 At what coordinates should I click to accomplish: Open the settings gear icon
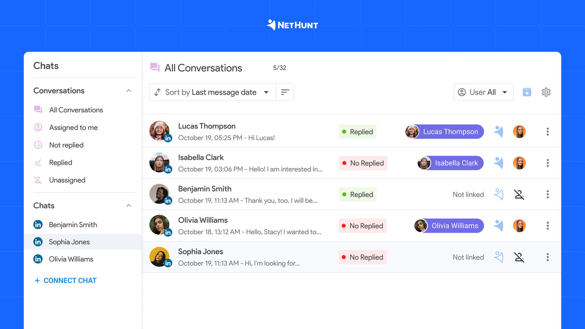[546, 92]
